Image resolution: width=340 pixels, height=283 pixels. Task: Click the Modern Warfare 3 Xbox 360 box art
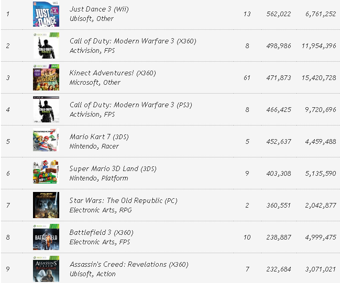click(x=46, y=46)
